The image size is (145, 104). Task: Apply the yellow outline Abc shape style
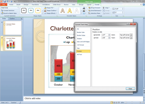click(38, 10)
